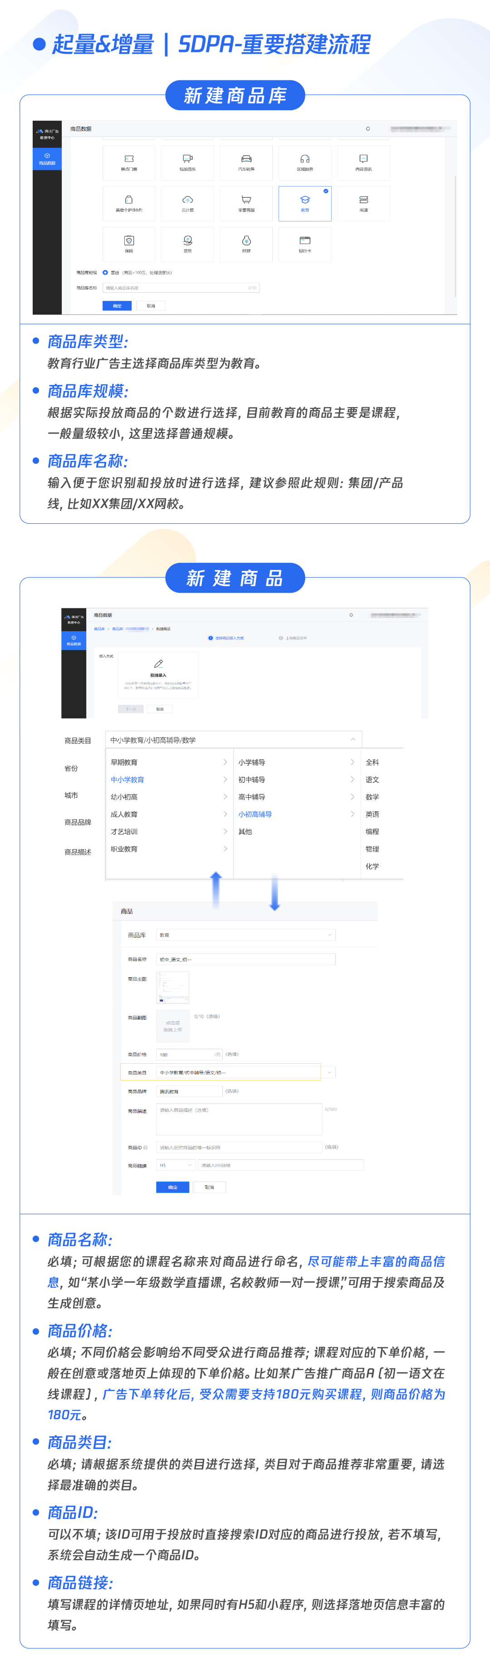The image size is (490, 1670).
Task: Choose 语文 in the subject list
Action: point(372,779)
